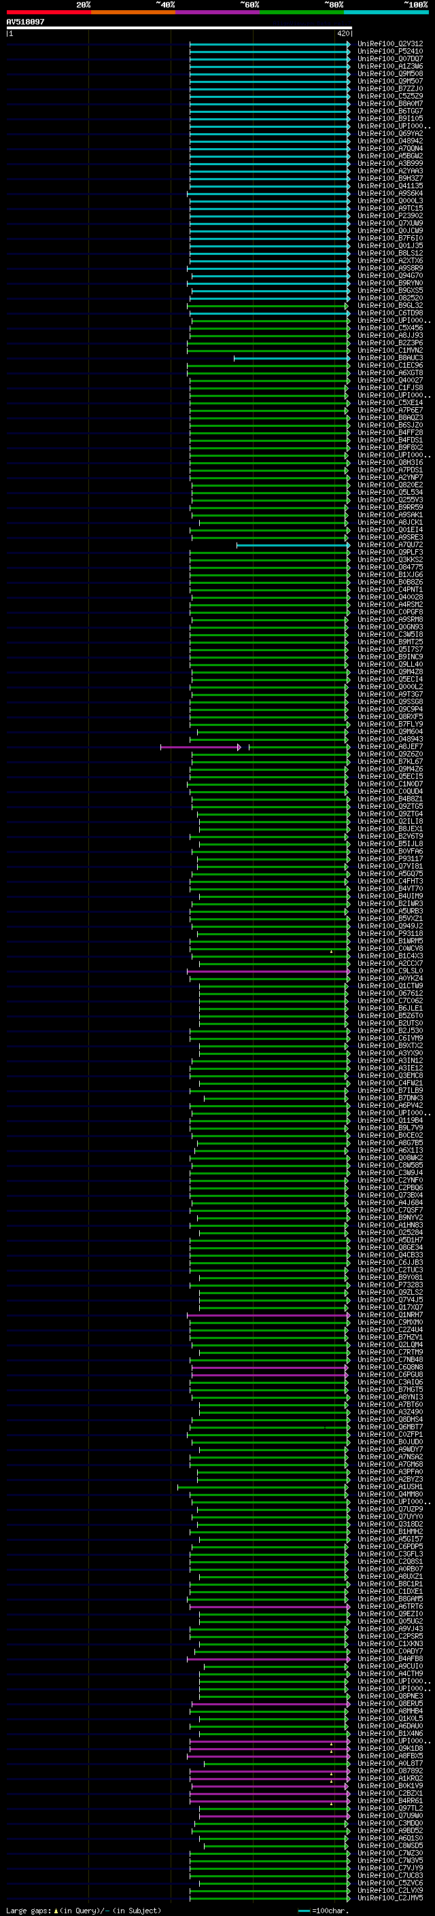Click hit label UniRef100_O25284
This screenshot has width=435, height=1916.
coord(390,1232)
